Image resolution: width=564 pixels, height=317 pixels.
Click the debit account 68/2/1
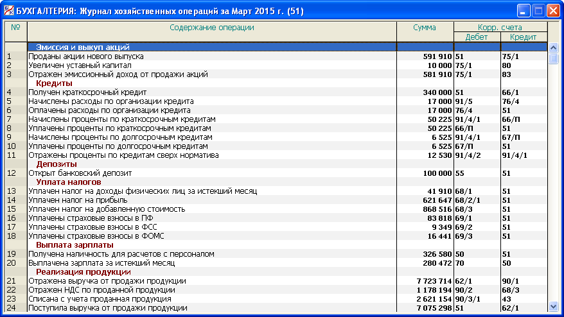[468, 200]
